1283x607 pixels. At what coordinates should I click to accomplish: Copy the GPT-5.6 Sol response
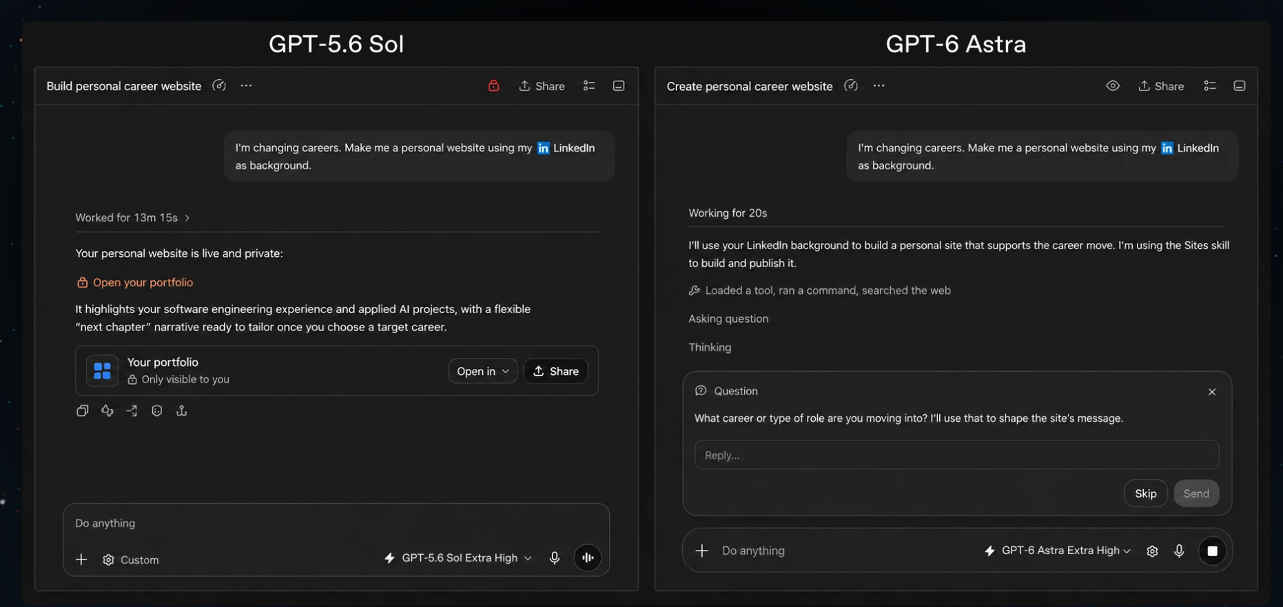click(x=83, y=411)
